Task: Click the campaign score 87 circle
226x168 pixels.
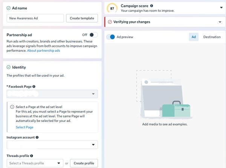Action: 112,8
